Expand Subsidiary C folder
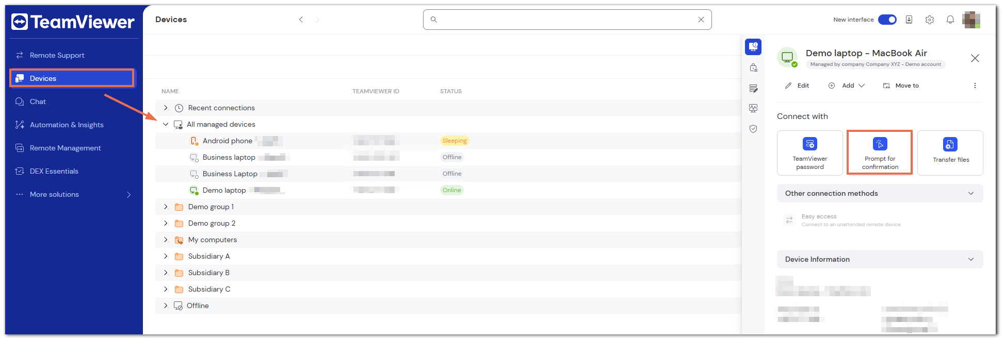Screen dimensions: 1005x339 coord(166,289)
